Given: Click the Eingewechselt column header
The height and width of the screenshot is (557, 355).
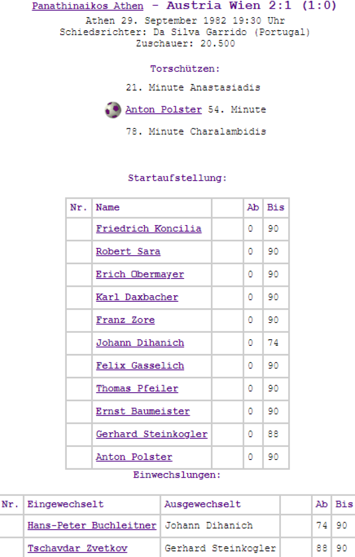Looking at the screenshot, I should click(x=65, y=505).
